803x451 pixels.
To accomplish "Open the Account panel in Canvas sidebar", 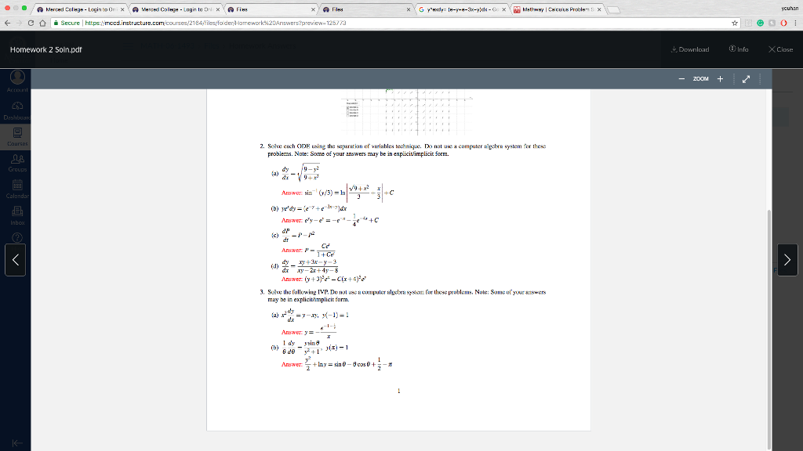I will tap(16, 77).
